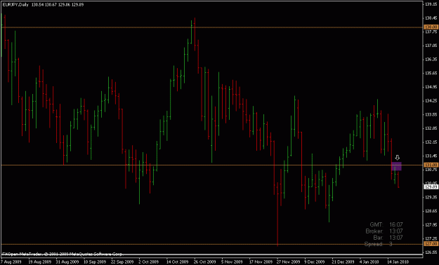Click the OHLC values 130.54 130.67 129.86 129.89

(58, 4)
